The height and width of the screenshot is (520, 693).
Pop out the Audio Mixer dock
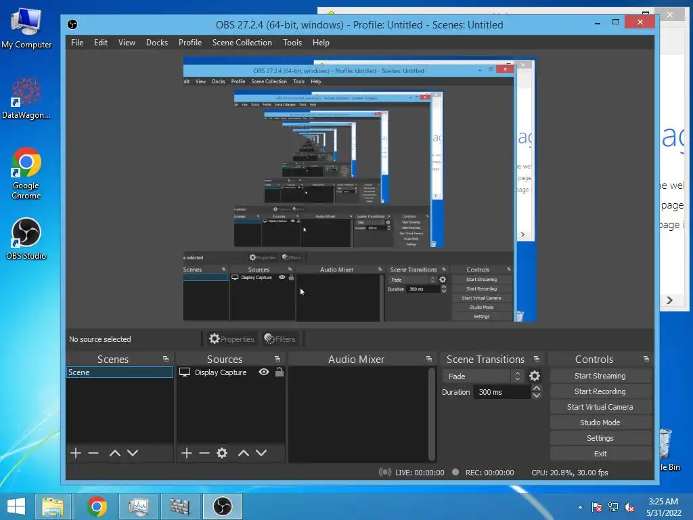428,359
